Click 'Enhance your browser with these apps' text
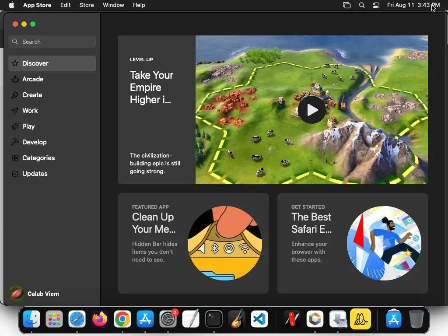Screen dimensions: 448x336 point(309,252)
